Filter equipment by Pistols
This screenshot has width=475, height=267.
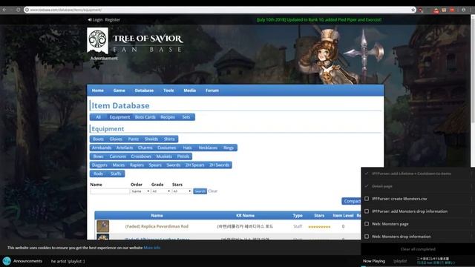[x=183, y=156]
